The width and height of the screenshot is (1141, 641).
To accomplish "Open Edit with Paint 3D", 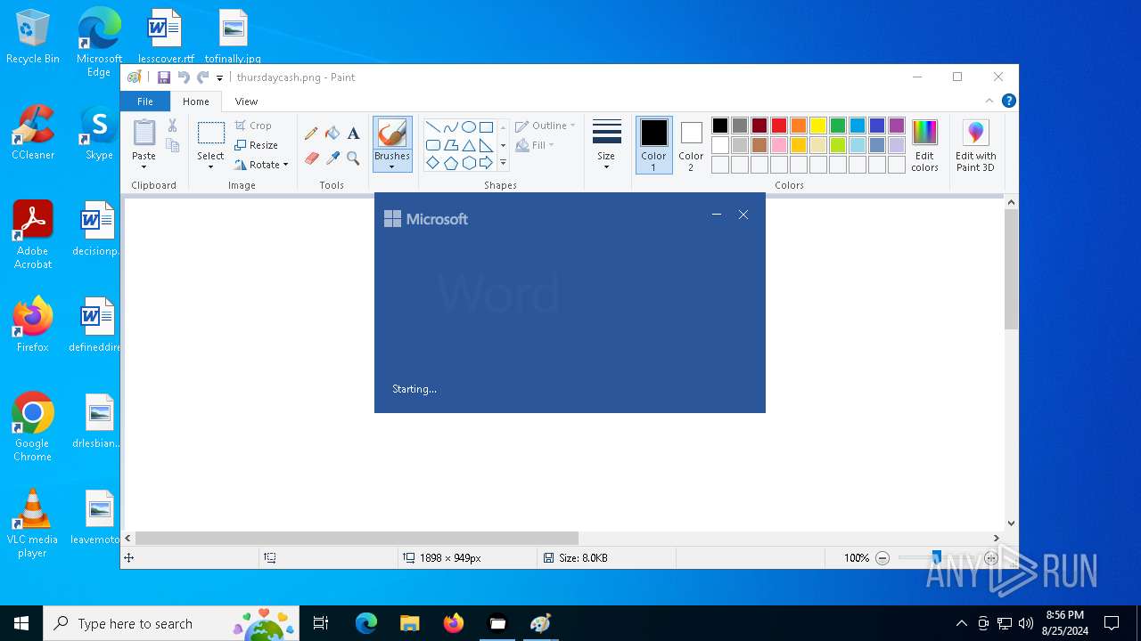I will 975,146.
